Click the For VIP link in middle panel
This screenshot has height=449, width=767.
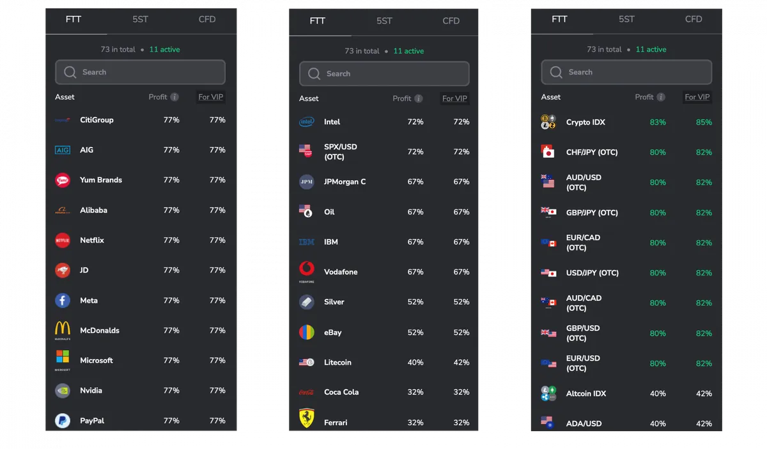coord(454,98)
